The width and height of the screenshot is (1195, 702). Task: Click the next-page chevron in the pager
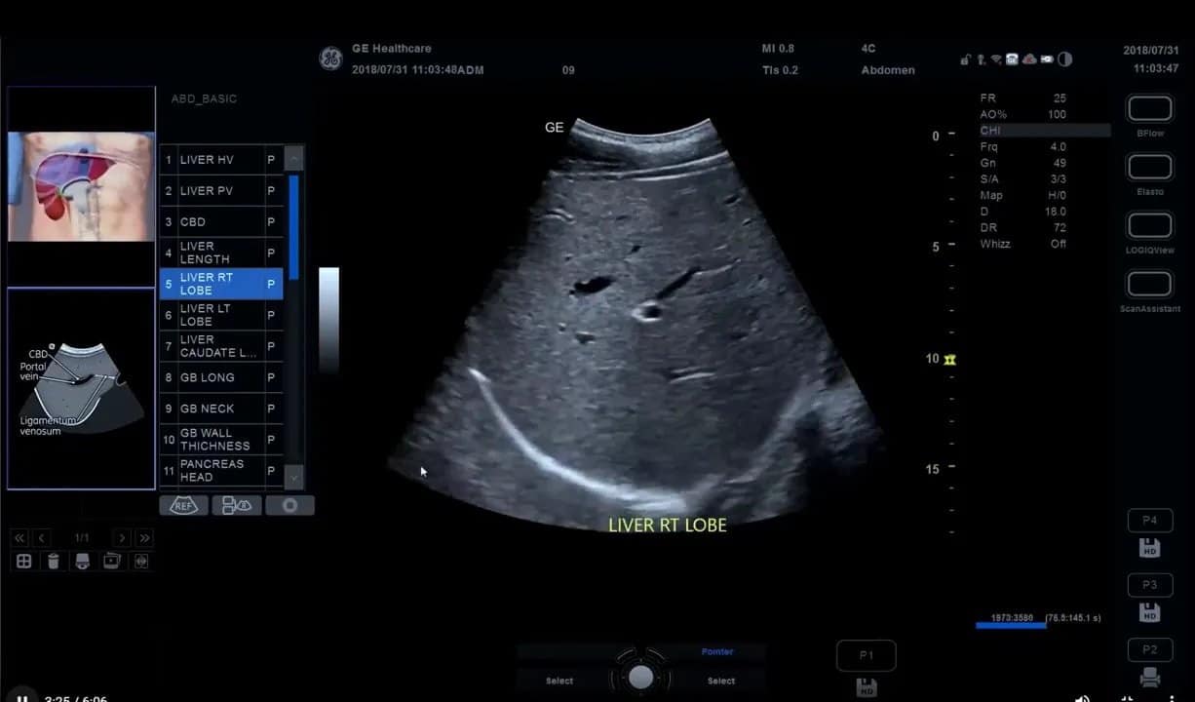tap(121, 537)
